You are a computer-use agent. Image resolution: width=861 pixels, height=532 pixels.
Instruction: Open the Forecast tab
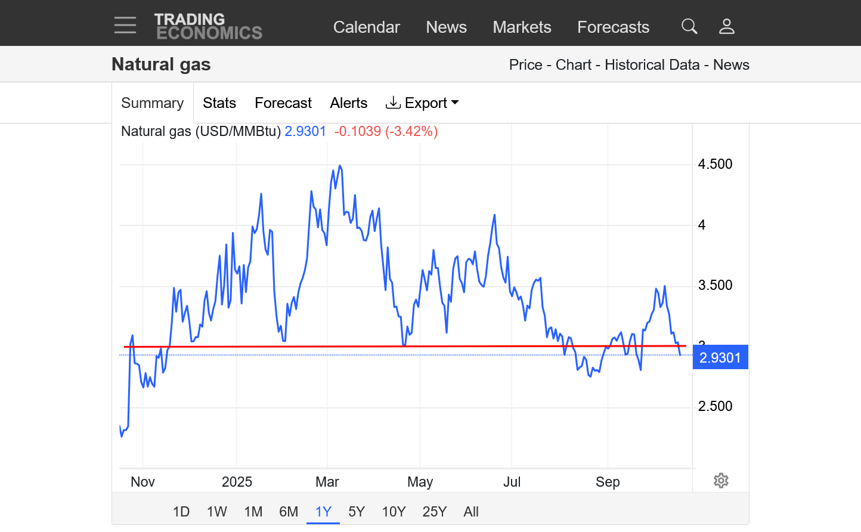tap(283, 103)
